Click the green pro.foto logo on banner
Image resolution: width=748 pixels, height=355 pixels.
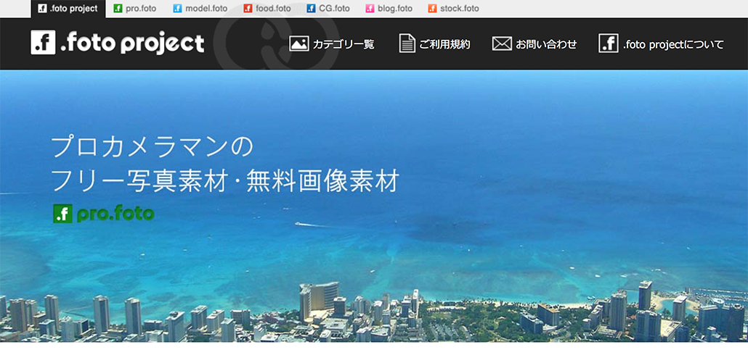[103, 214]
